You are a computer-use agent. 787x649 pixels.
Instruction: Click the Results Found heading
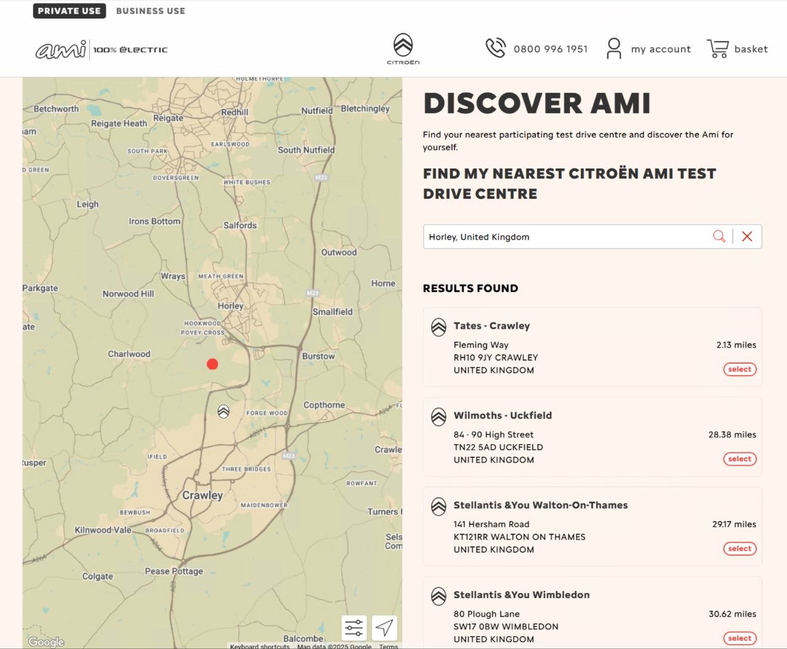point(470,289)
